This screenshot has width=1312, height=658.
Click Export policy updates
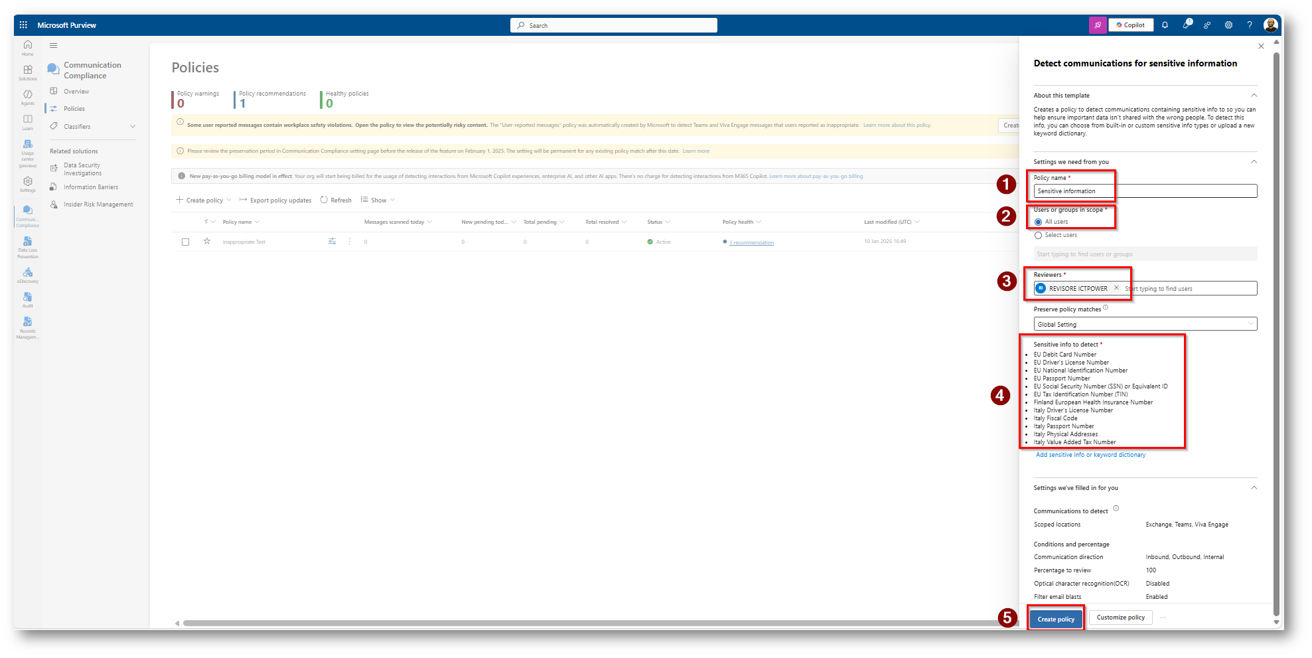275,200
